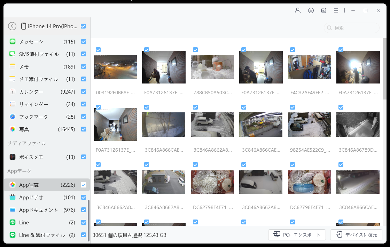Screen dimensions: 390x247
Task: Click the デバイスに復元 button
Action: coord(356,234)
